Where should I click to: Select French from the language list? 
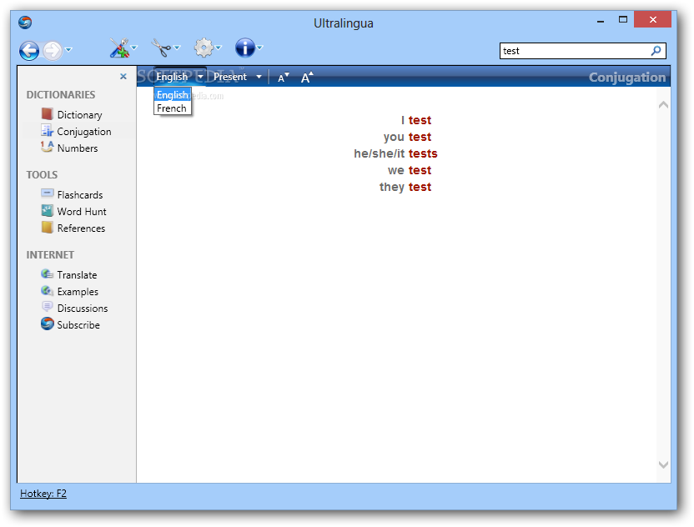click(172, 108)
